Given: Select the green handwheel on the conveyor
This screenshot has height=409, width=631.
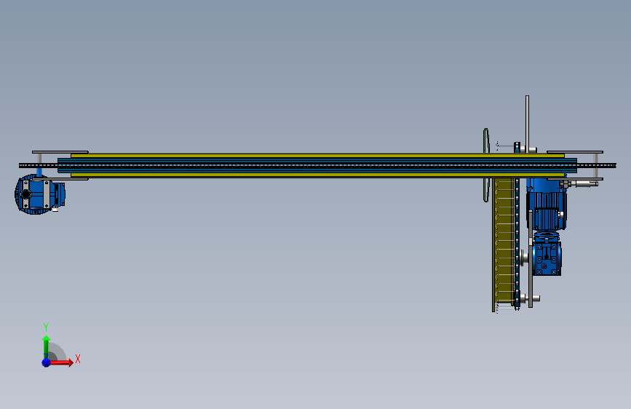Looking at the screenshot, I should (486, 165).
